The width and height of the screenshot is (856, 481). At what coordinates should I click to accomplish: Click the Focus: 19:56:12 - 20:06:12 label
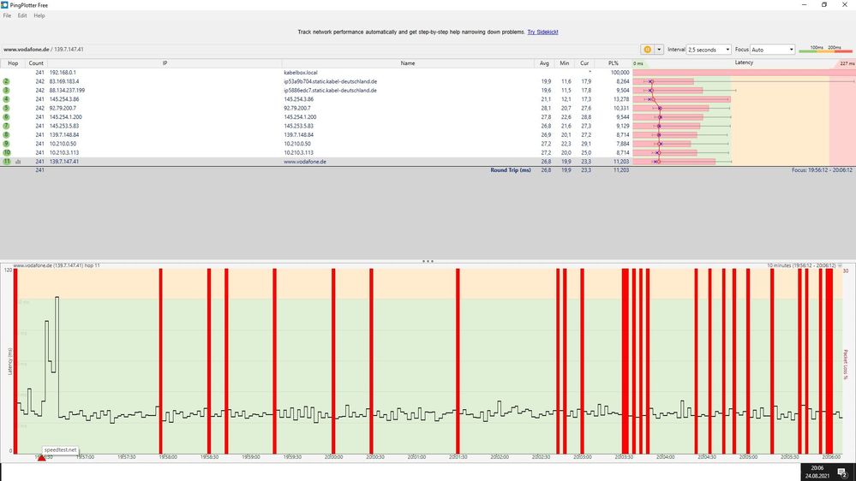[x=822, y=170]
